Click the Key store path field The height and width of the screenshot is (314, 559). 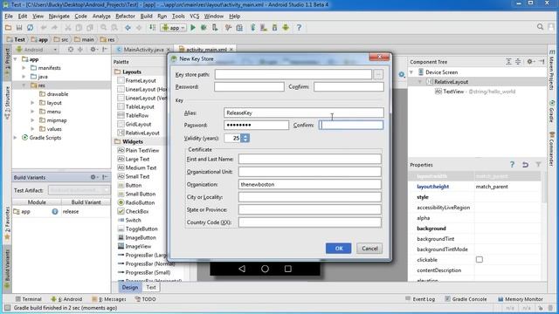(x=293, y=74)
